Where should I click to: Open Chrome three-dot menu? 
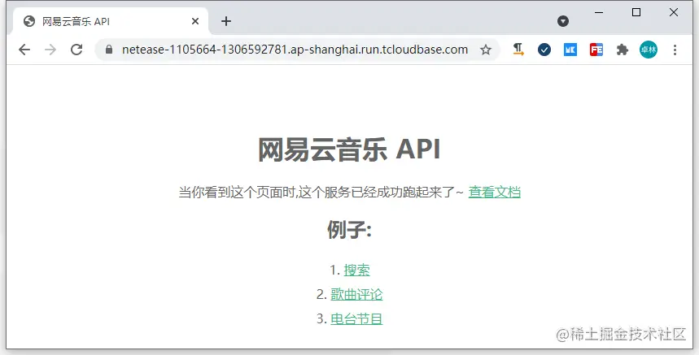pyautogui.click(x=675, y=50)
